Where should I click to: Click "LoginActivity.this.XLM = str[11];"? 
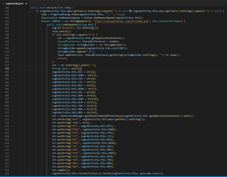pyautogui.click(x=75, y=103)
